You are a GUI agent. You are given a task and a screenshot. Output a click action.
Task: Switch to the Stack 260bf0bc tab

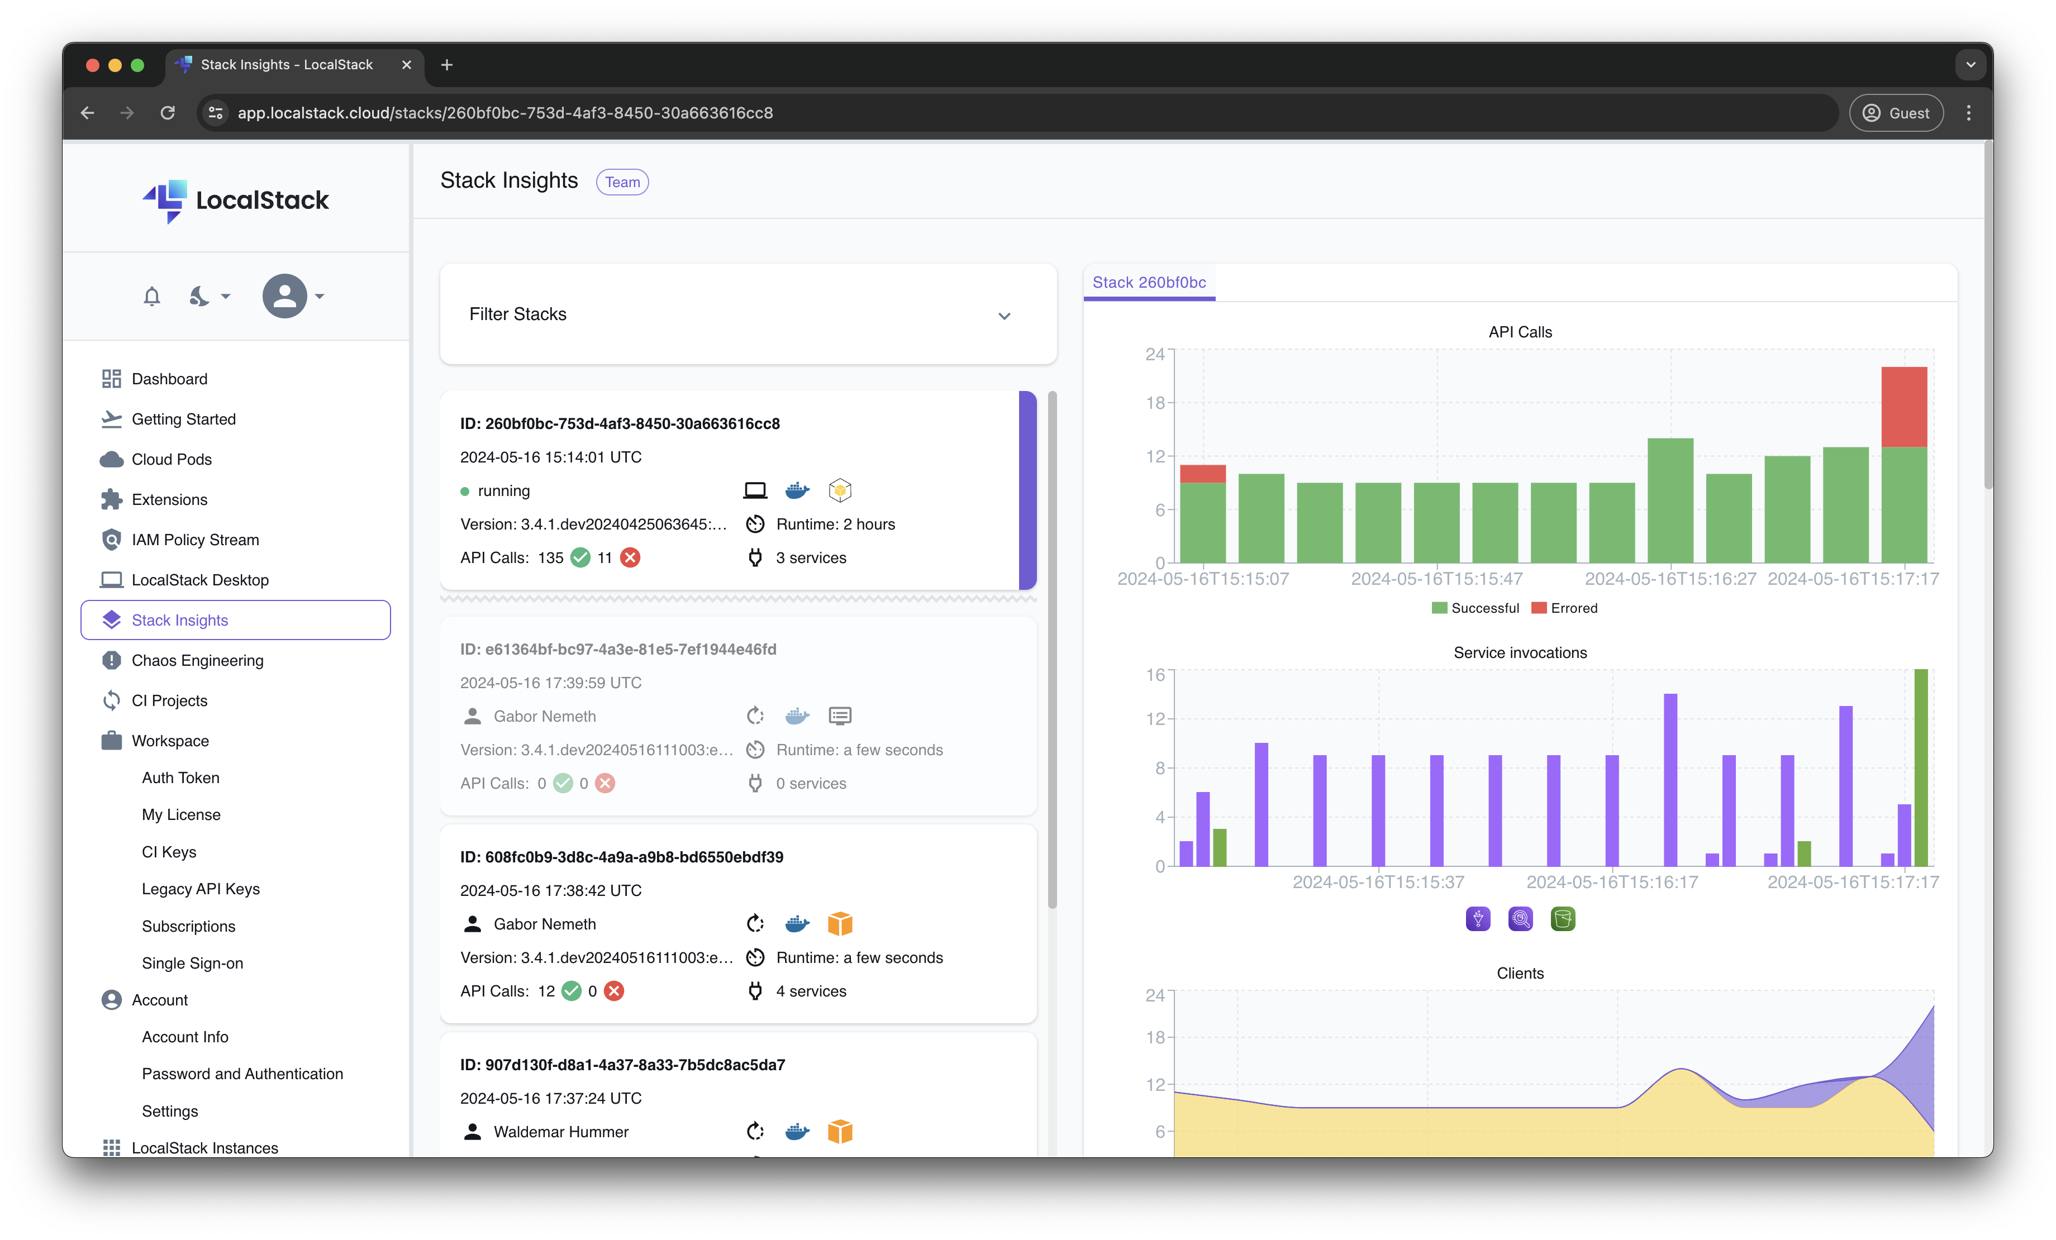pos(1149,282)
